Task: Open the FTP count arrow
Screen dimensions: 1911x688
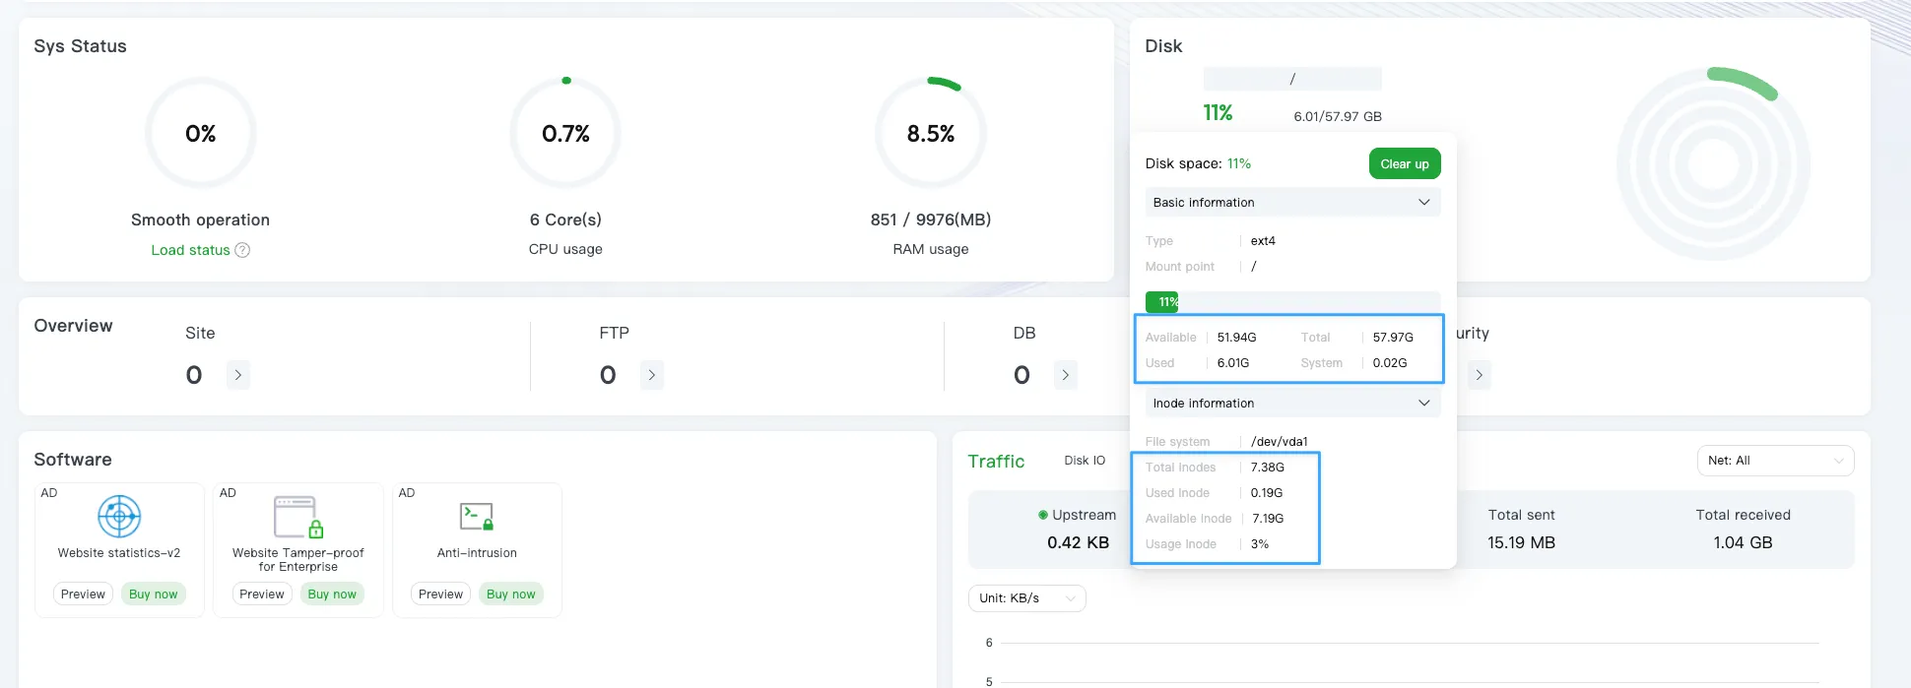Action: (651, 375)
